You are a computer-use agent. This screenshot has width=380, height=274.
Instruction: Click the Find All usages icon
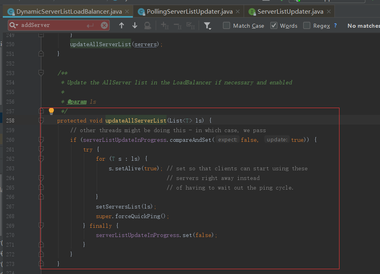point(148,25)
